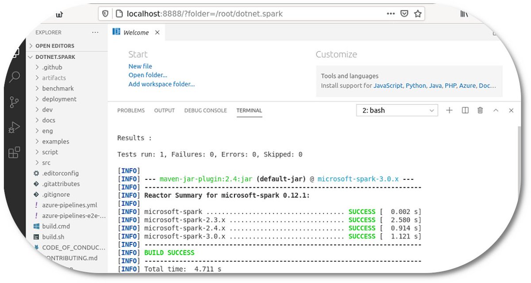The width and height of the screenshot is (531, 283).
Task: Open the Search view in the activity bar
Action: point(15,77)
